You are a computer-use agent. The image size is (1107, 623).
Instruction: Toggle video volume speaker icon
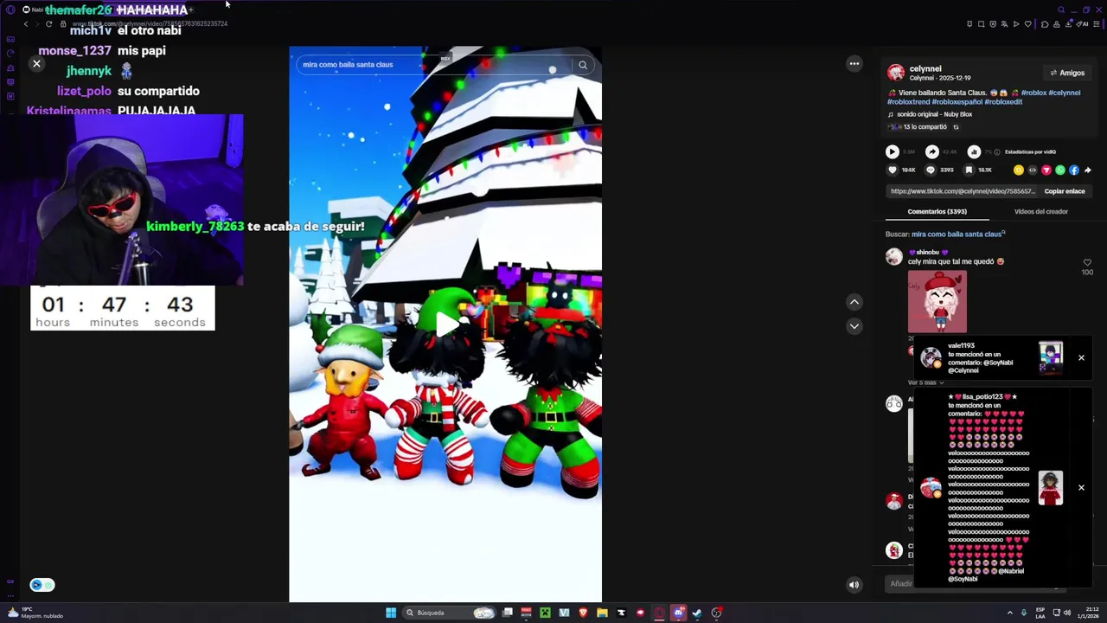point(854,585)
